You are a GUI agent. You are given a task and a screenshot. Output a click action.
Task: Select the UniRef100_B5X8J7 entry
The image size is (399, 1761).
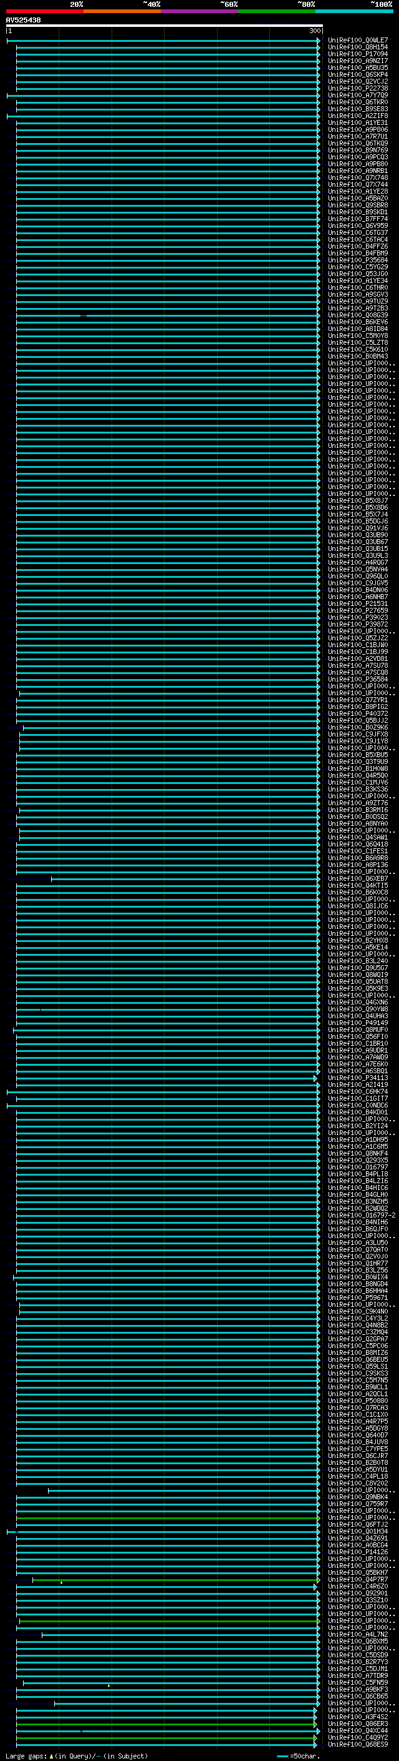pyautogui.click(x=358, y=500)
